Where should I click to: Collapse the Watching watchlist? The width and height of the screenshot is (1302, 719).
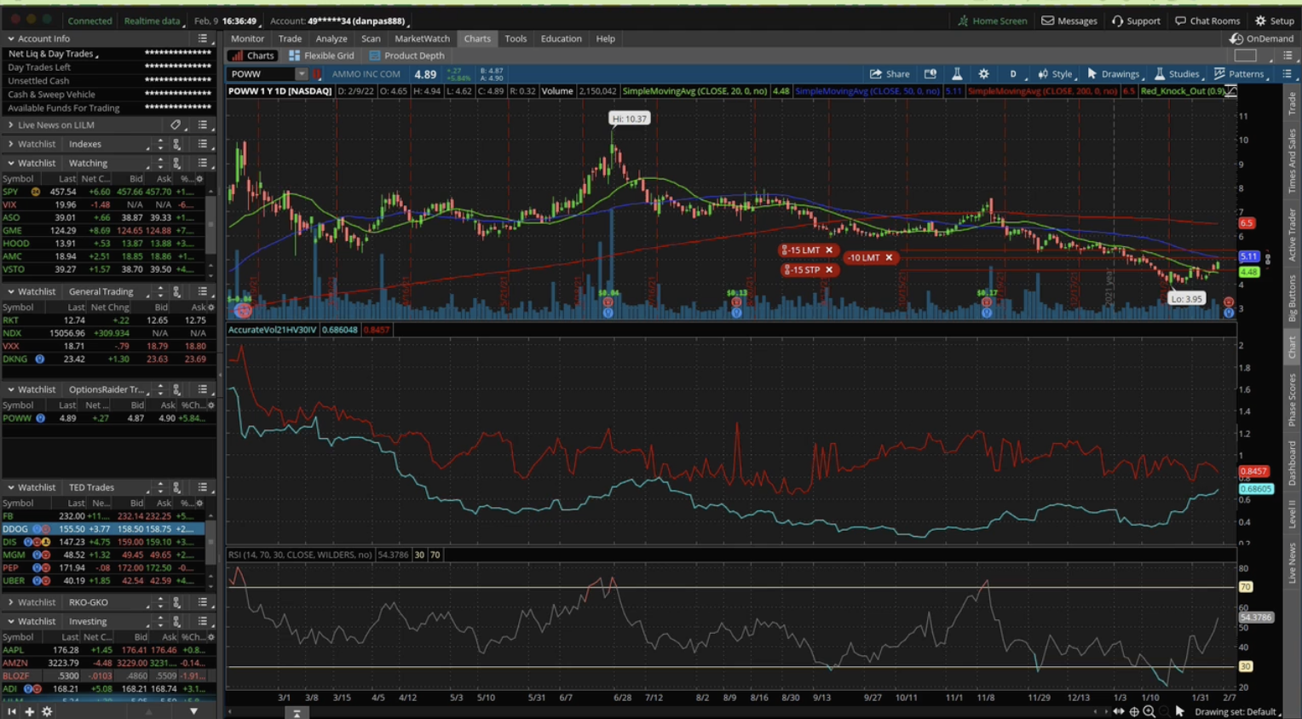point(11,163)
